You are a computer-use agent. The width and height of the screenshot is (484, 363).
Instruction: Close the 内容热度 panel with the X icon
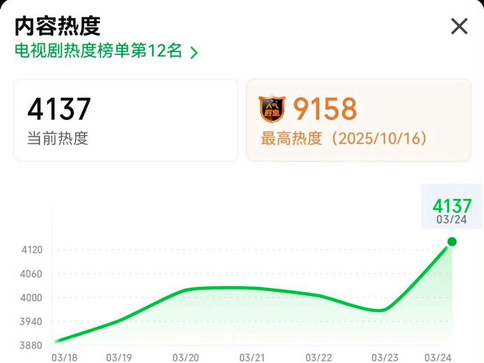click(x=459, y=26)
